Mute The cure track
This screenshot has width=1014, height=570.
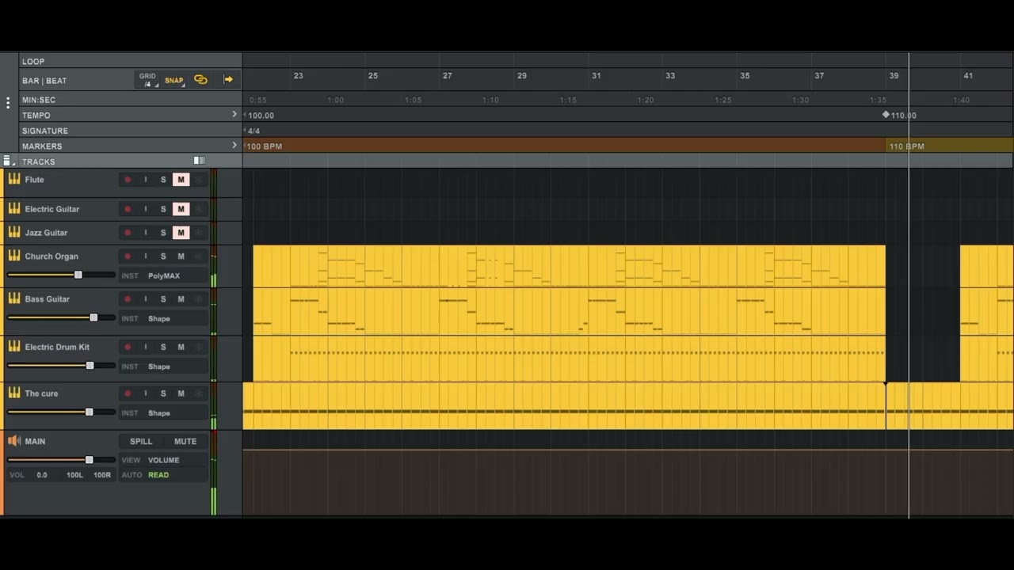(181, 393)
